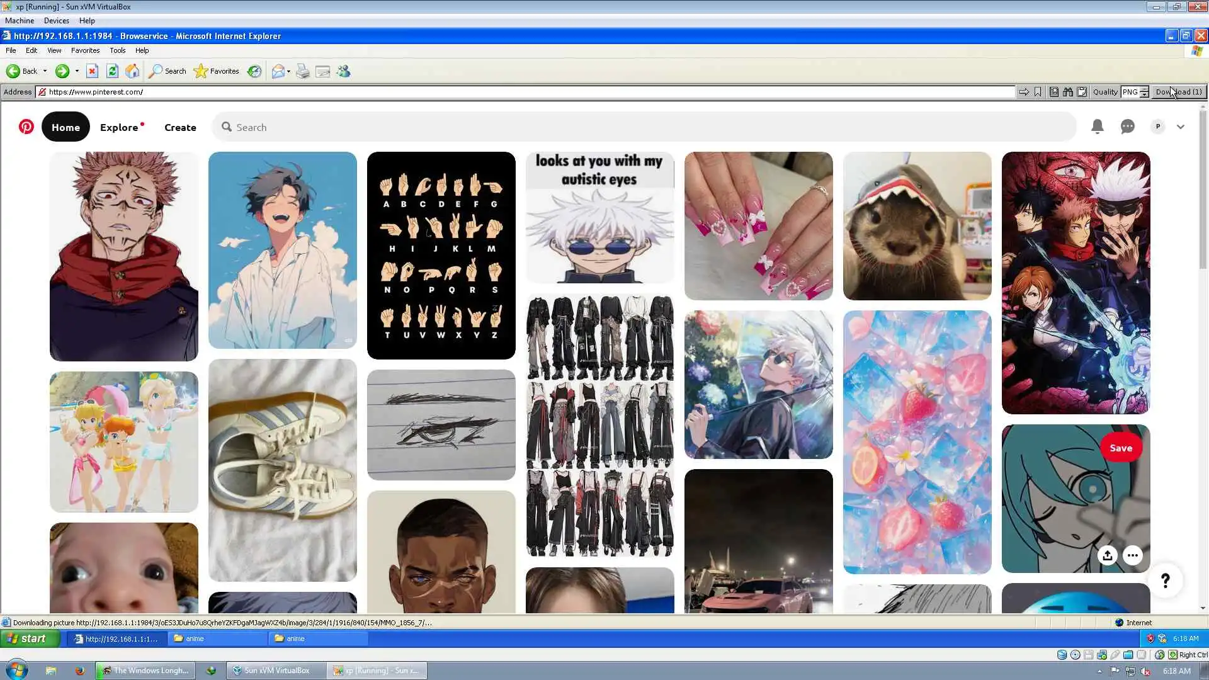Expand the Pinterest accounts chevron
This screenshot has width=1209, height=680.
(1180, 127)
